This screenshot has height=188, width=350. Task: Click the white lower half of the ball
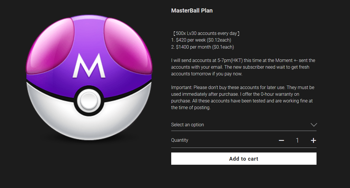89,122
